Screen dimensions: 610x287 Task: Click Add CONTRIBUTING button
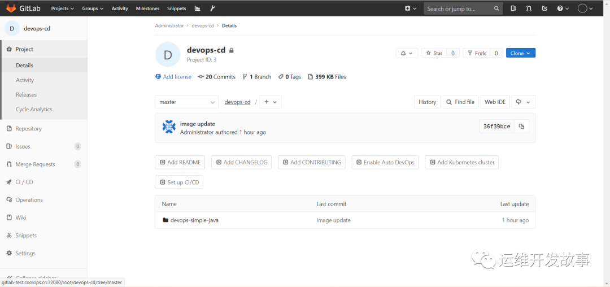[312, 162]
